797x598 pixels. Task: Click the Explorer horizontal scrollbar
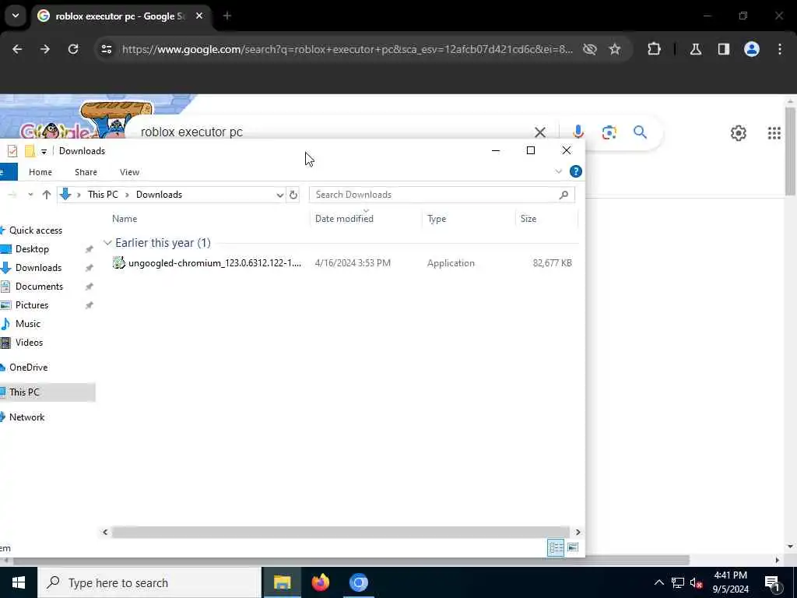[341, 533]
